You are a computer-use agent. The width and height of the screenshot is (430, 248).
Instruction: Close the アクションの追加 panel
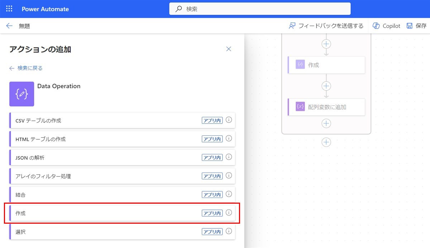click(229, 49)
